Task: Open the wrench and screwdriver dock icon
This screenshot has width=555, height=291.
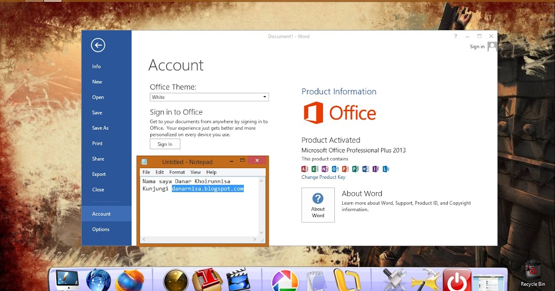Action: 395,280
